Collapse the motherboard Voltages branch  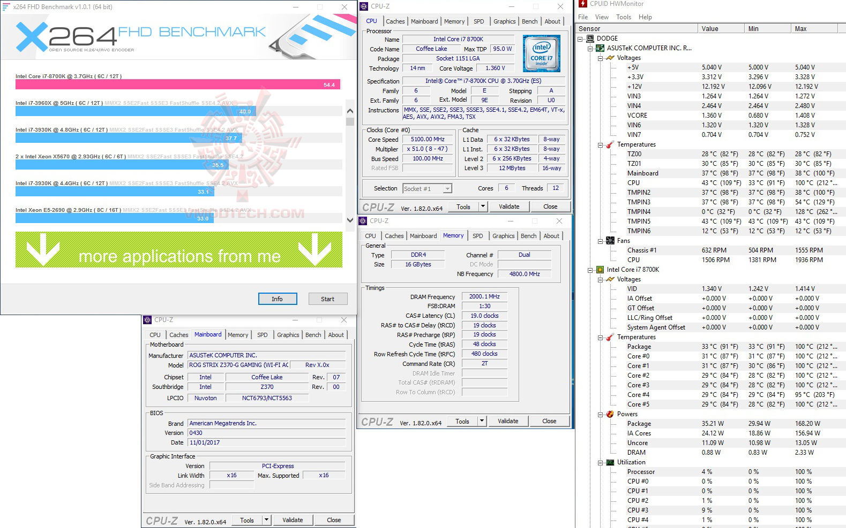(600, 58)
